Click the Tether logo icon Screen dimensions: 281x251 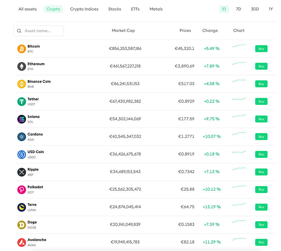22,102
